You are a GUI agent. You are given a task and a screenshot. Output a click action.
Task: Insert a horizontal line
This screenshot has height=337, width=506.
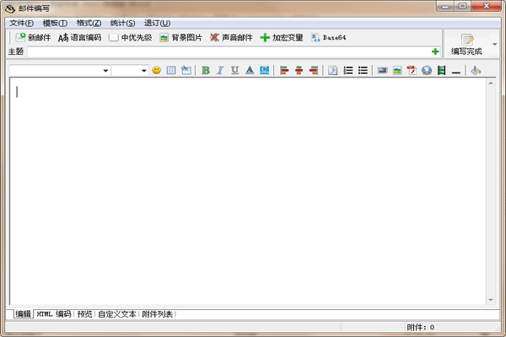pos(456,71)
